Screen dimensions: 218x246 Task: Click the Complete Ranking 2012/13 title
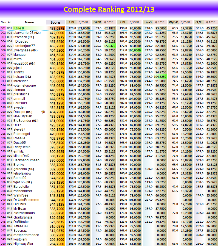coord(109,10)
